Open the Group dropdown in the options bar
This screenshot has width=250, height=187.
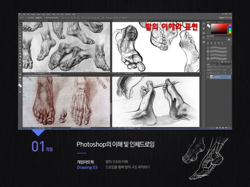tap(38, 17)
